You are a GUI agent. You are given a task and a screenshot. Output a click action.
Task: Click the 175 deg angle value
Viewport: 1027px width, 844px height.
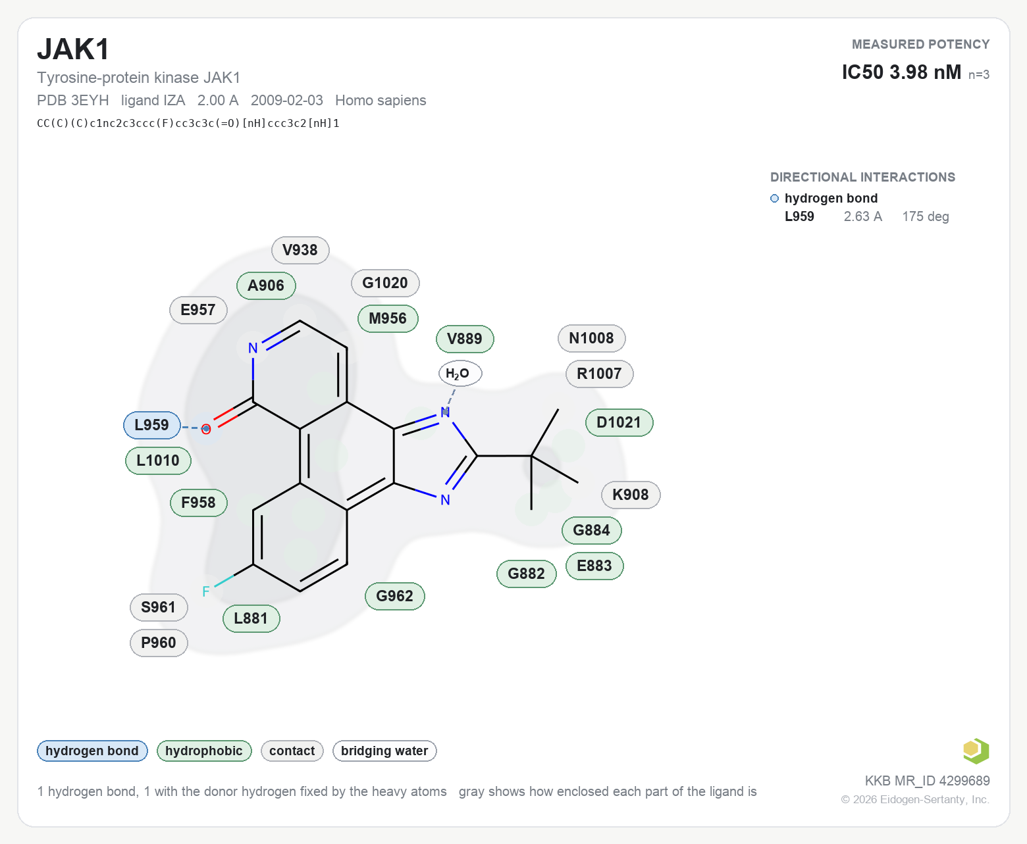tap(926, 216)
